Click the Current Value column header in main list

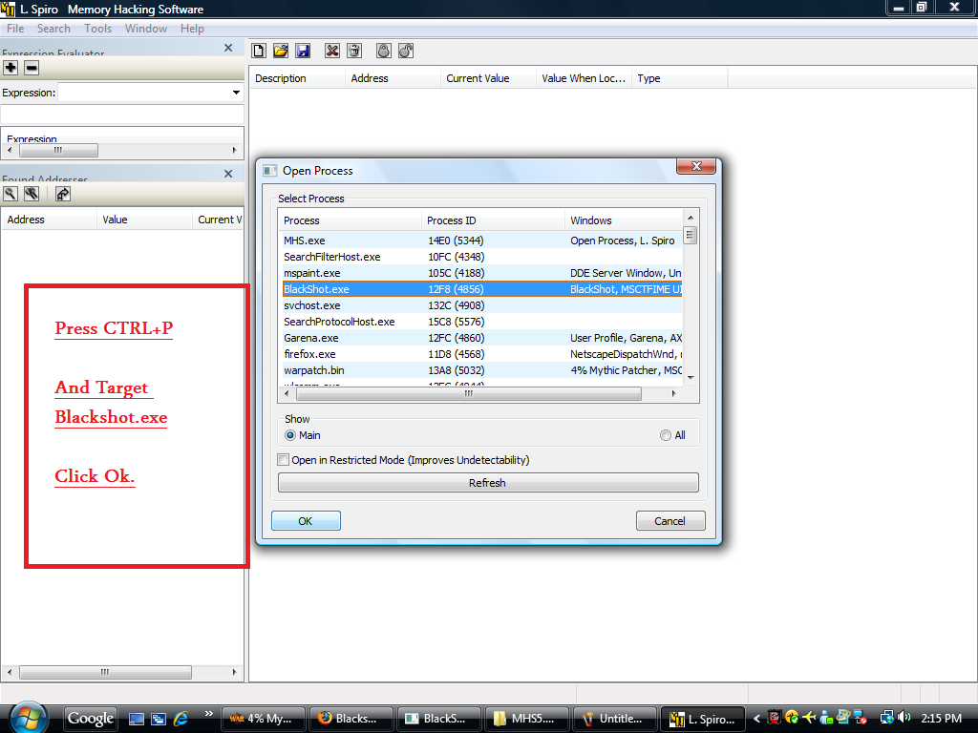488,78
